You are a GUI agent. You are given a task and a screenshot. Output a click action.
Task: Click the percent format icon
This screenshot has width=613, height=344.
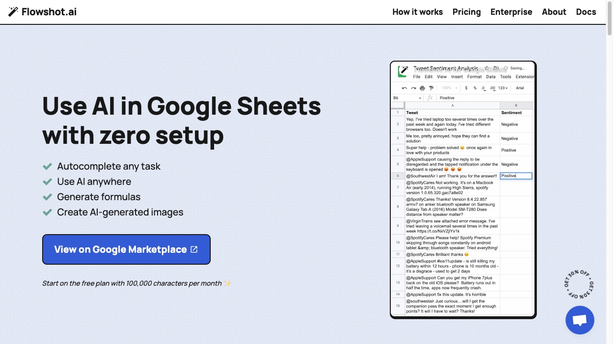(475, 88)
